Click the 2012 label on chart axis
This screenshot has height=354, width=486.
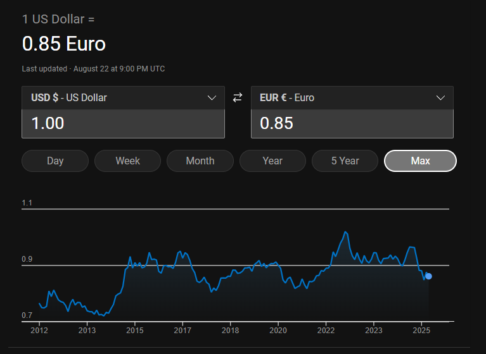[39, 331]
